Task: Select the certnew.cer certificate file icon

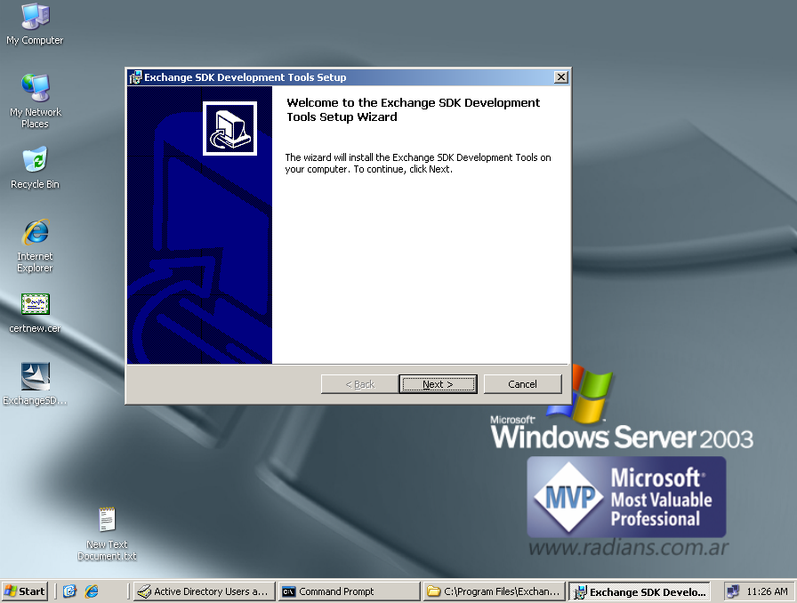Action: (x=35, y=305)
